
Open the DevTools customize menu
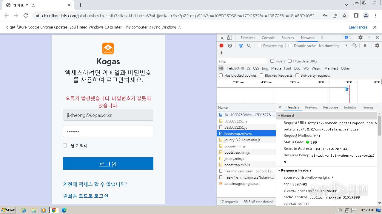click(x=369, y=38)
